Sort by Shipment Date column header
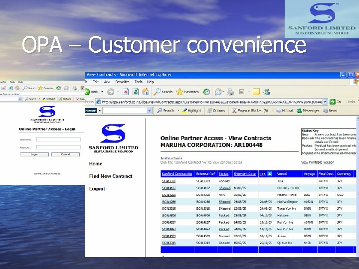The height and width of the screenshot is (269, 359). point(244,174)
